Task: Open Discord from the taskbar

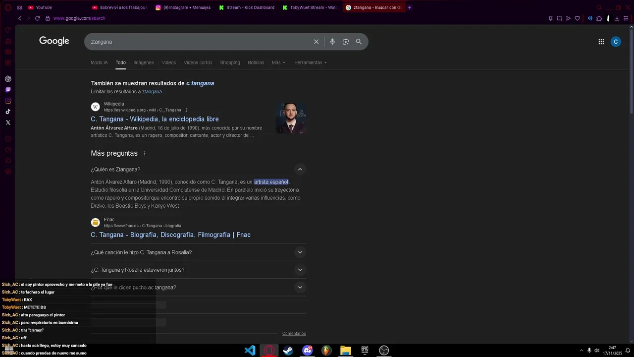Action: point(308,351)
